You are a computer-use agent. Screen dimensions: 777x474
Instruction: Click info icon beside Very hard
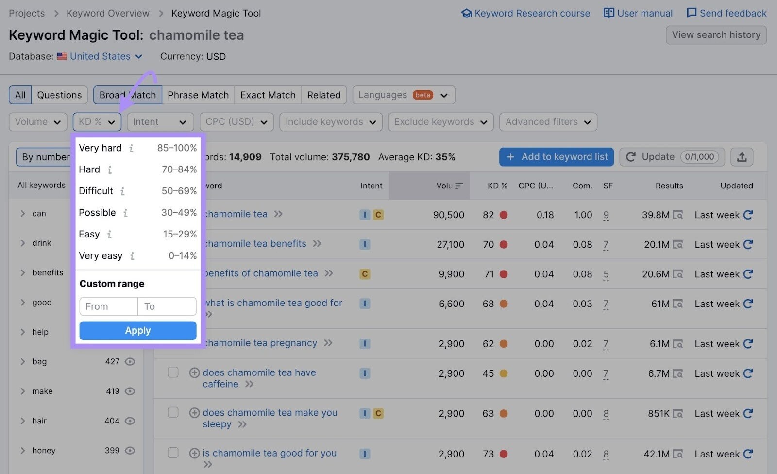pos(131,148)
